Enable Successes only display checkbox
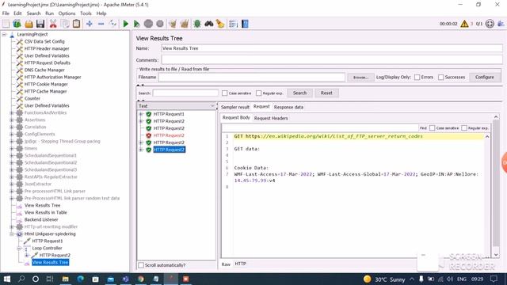507x285 pixels. click(440, 78)
